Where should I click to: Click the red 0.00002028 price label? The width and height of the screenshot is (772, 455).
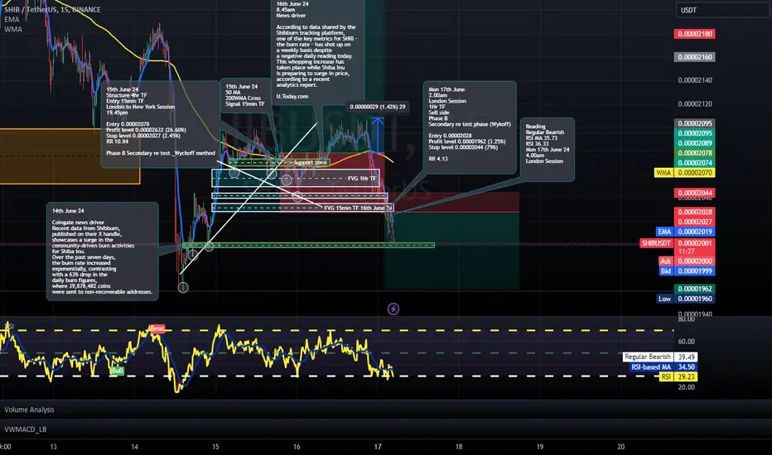[x=694, y=212]
